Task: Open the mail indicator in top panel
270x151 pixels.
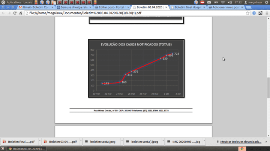Action: 209,2
